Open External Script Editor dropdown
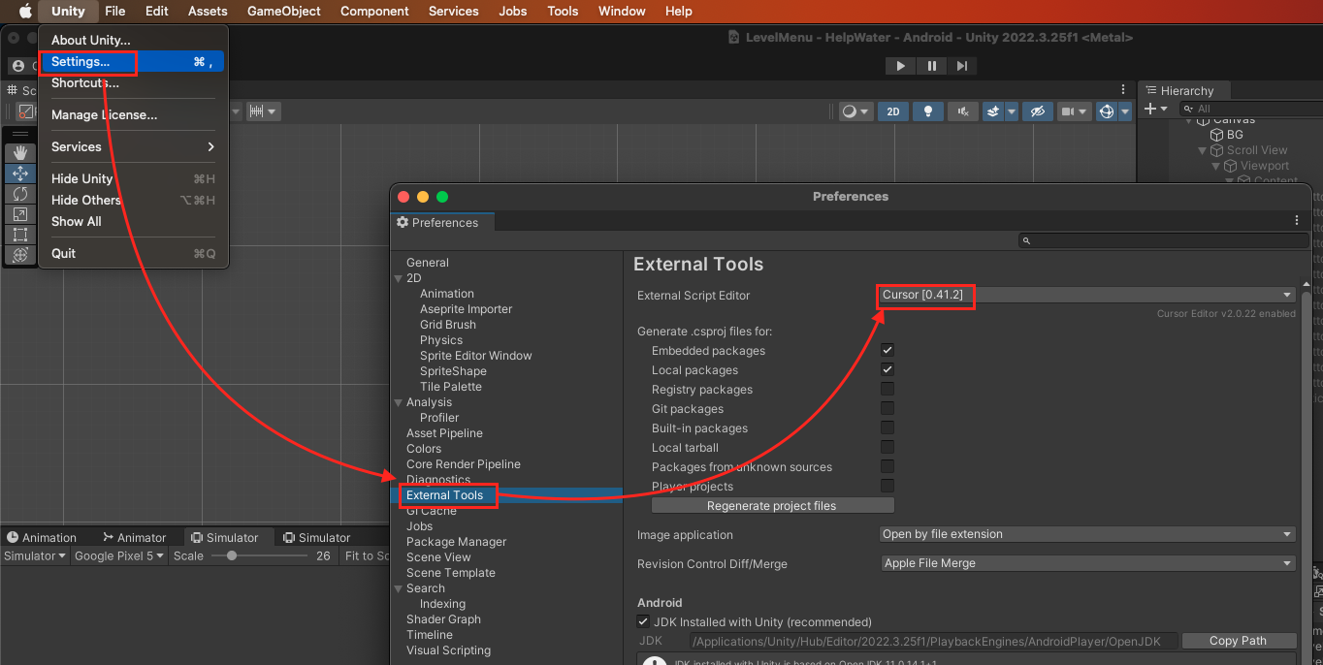The height and width of the screenshot is (665, 1323). coord(1087,295)
